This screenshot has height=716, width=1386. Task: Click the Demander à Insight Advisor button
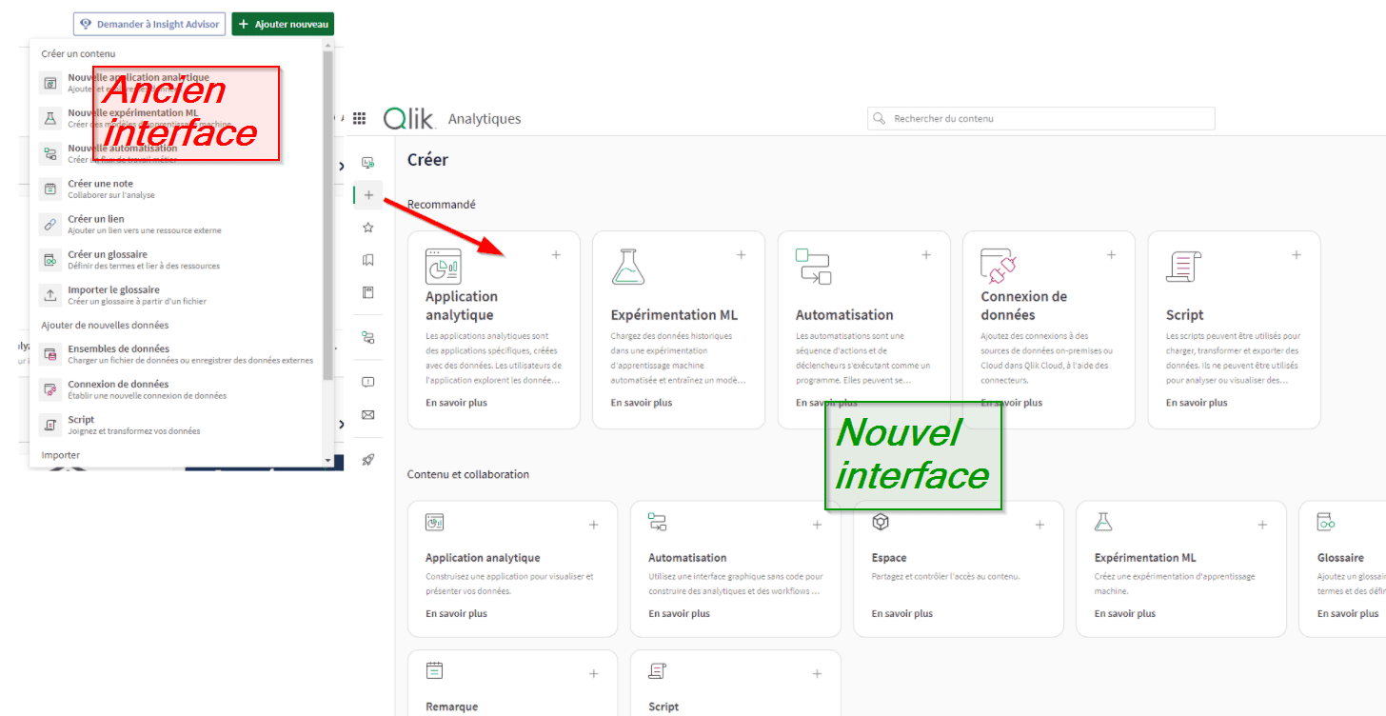(148, 24)
